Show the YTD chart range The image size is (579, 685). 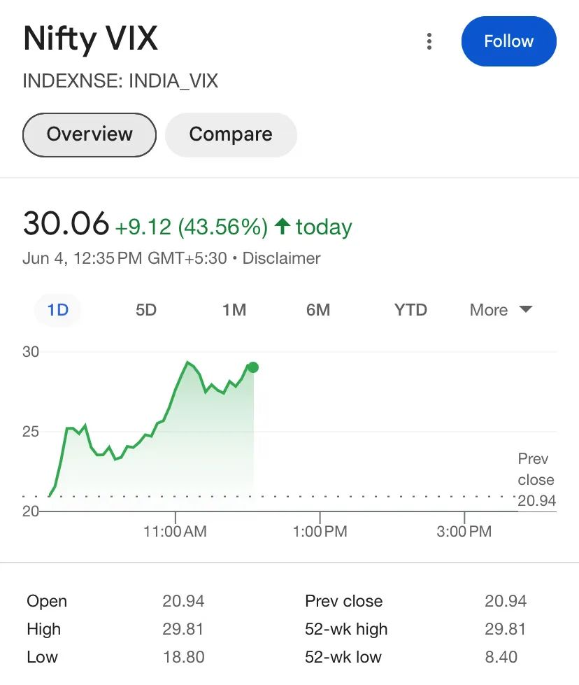point(410,310)
